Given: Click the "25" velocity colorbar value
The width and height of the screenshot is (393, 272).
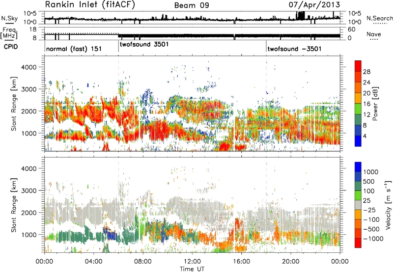Looking at the screenshot, I should 366,201.
